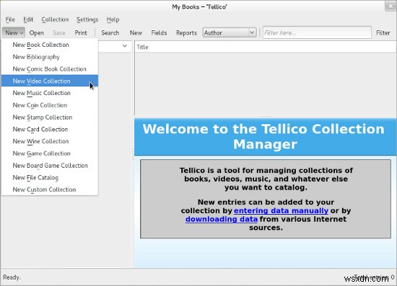Open the Fields toolbar button
397x286 pixels.
click(x=159, y=33)
